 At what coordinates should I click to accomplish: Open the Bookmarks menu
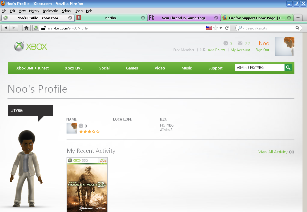pyautogui.click(x=50, y=11)
